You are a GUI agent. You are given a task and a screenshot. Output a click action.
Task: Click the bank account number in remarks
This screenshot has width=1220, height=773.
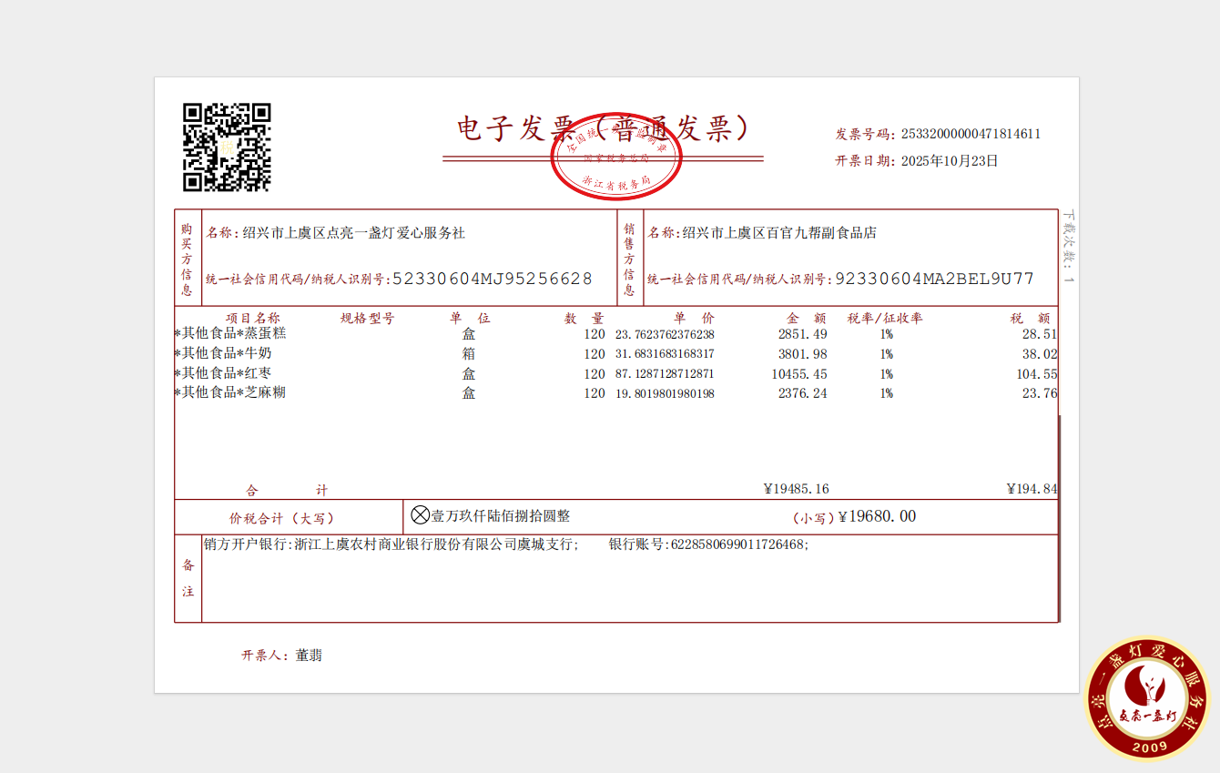tap(738, 544)
